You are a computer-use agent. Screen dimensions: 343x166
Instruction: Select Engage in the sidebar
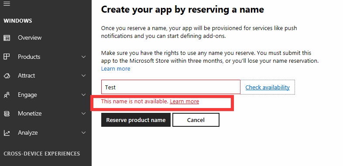click(x=27, y=95)
